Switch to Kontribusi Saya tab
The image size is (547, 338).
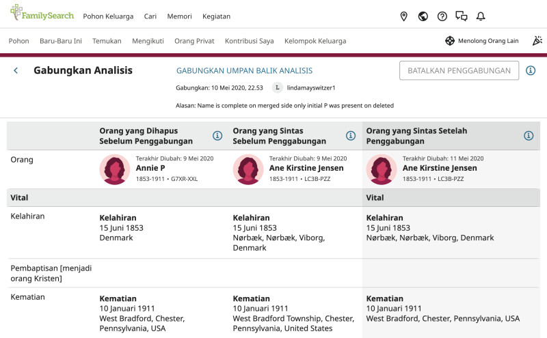(x=250, y=41)
